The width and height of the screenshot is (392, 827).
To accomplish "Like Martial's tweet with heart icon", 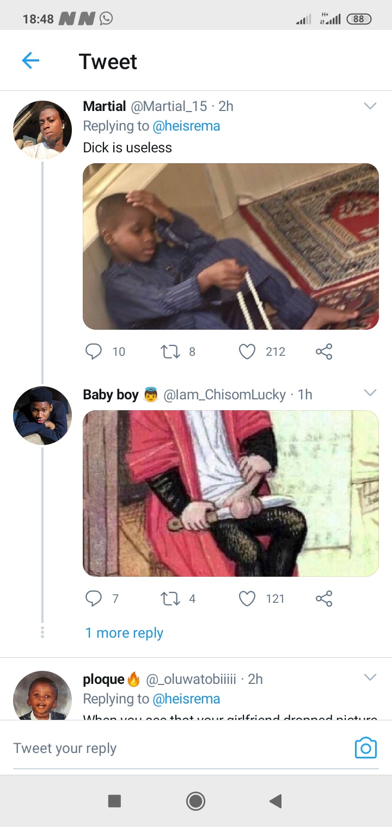I will (x=247, y=351).
